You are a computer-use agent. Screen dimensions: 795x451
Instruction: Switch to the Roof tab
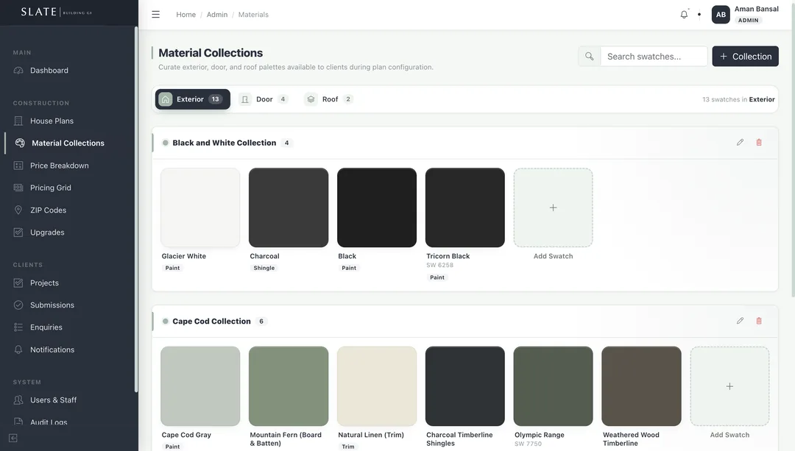328,99
